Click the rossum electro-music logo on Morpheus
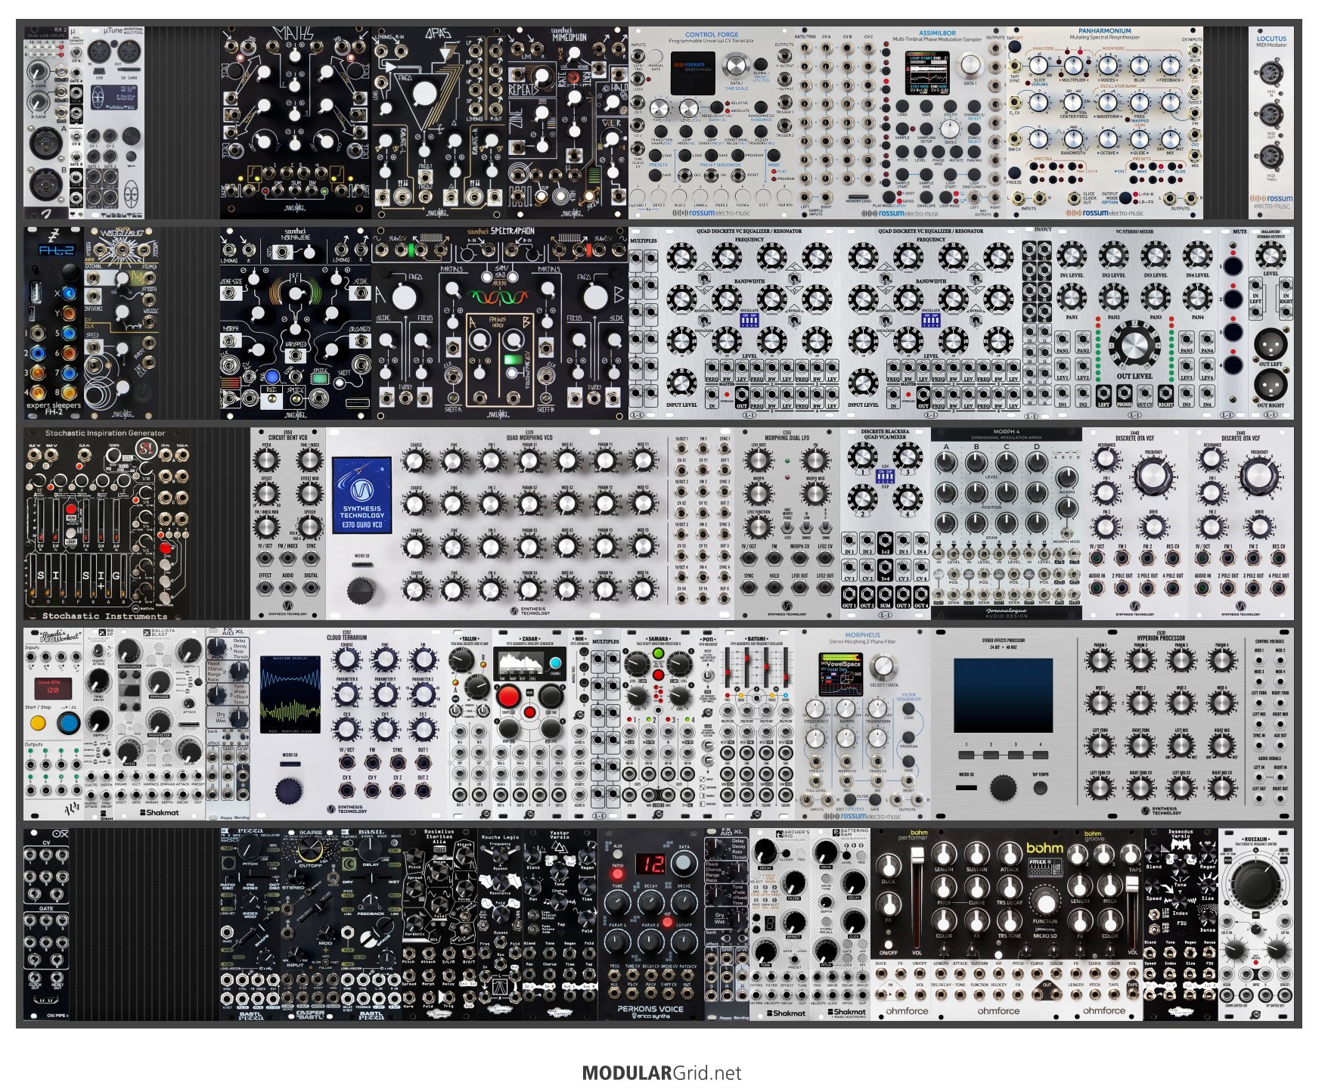1325x1089 pixels. tap(862, 816)
